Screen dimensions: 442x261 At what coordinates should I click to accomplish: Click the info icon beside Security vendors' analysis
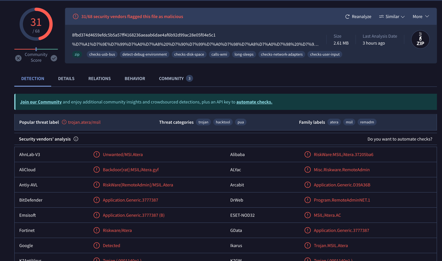76,139
